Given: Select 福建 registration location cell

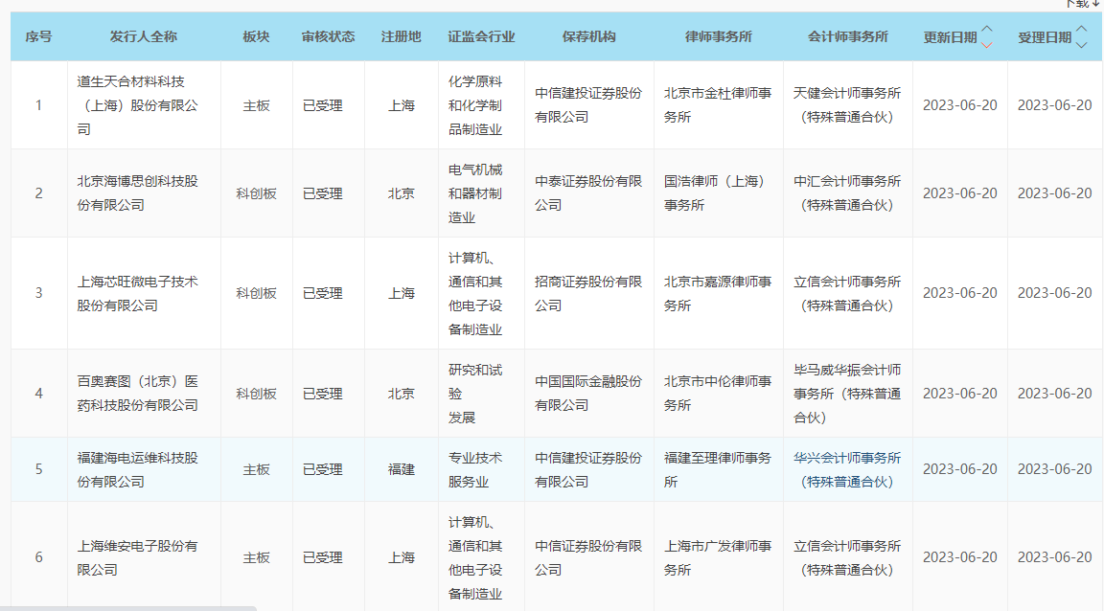Looking at the screenshot, I should tap(402, 469).
